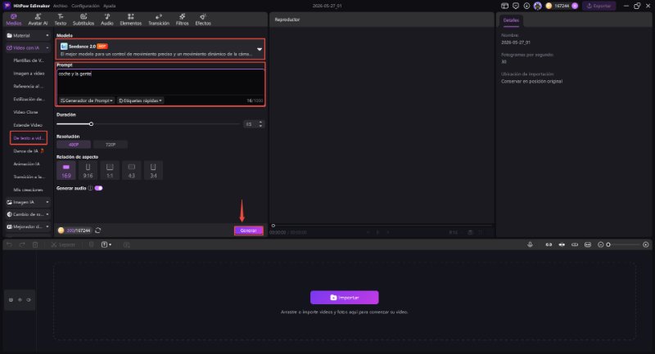Zoom in timeline with plus icon
This screenshot has height=354, width=655.
click(x=645, y=244)
